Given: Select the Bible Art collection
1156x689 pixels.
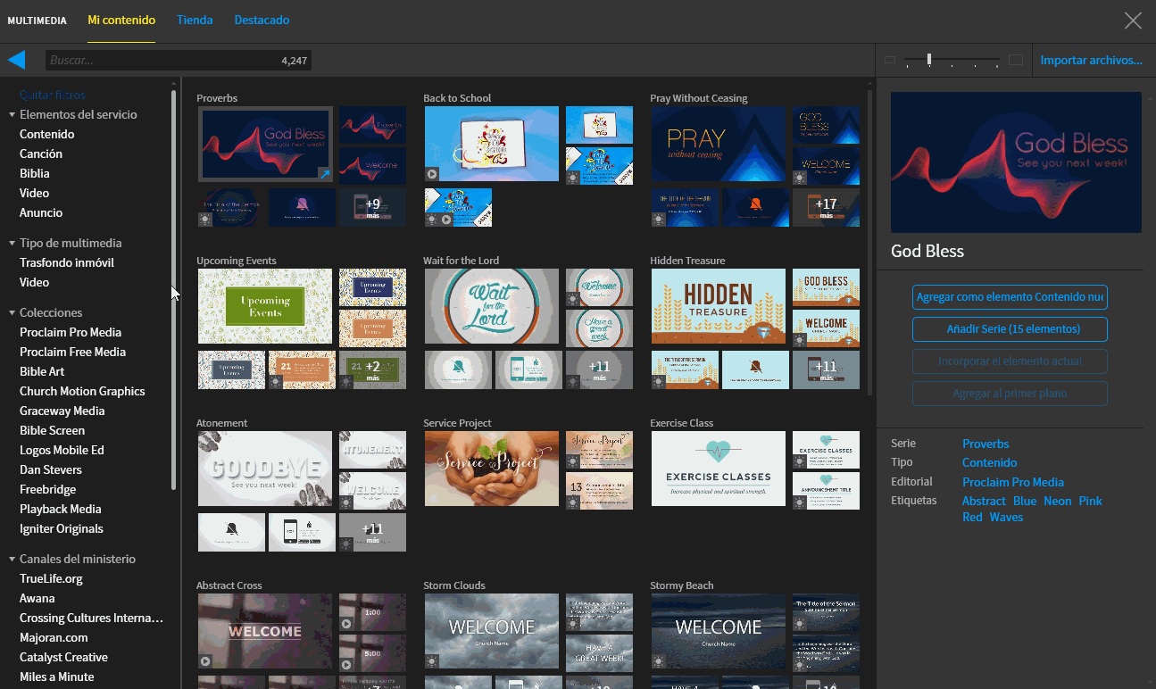Looking at the screenshot, I should pyautogui.click(x=42, y=371).
